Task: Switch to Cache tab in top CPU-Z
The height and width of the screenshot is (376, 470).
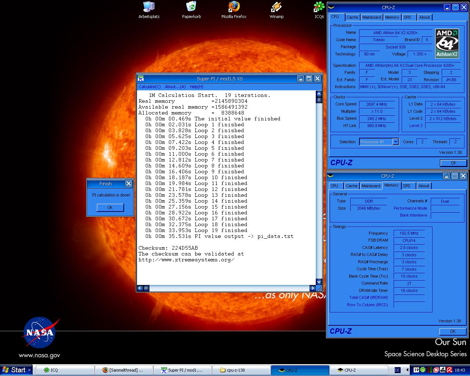Action: tap(352, 17)
